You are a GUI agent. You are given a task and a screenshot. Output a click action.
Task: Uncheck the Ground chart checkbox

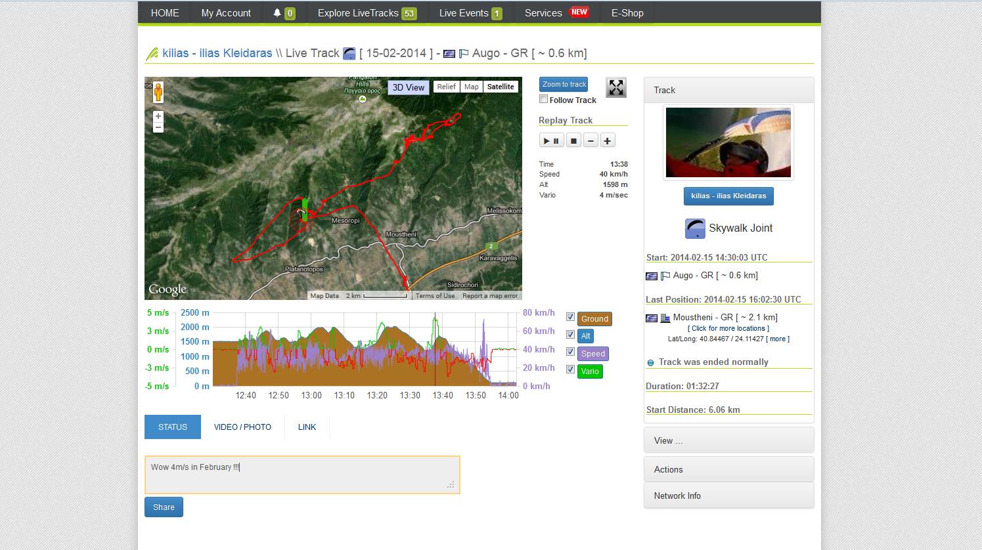[x=570, y=317]
